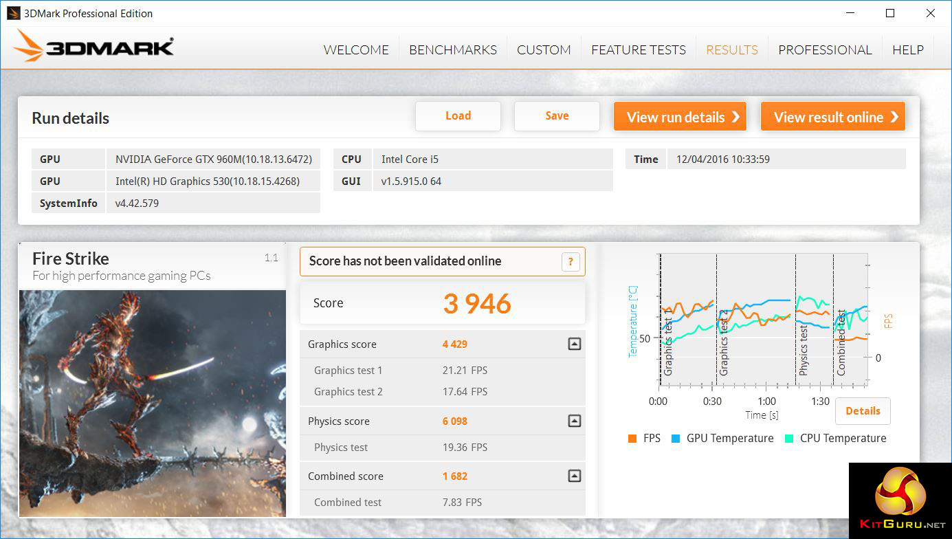Close the 3DMark window
Screen dimensions: 952x539
coord(930,13)
